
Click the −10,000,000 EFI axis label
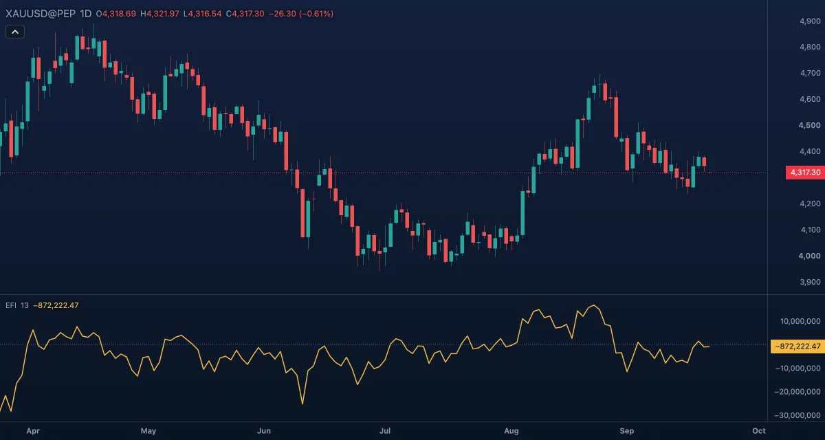798,368
